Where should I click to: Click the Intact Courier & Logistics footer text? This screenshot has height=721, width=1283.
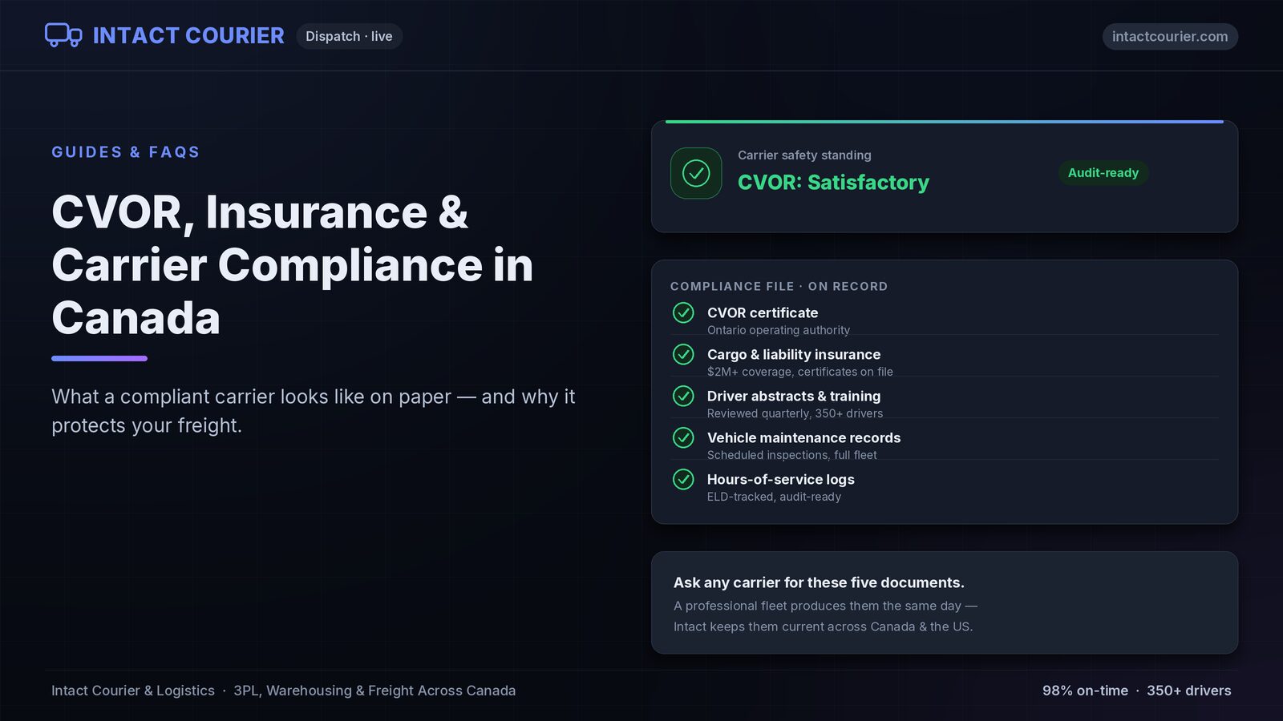133,691
